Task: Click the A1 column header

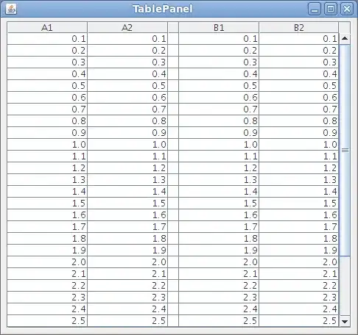Action: tap(47, 27)
